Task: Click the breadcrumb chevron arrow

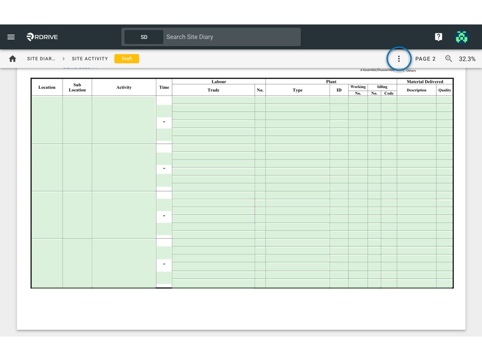Action: [64, 59]
